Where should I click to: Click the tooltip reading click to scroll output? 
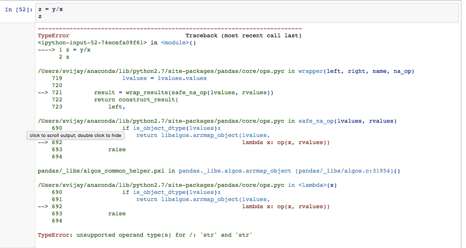pyautogui.click(x=75, y=135)
